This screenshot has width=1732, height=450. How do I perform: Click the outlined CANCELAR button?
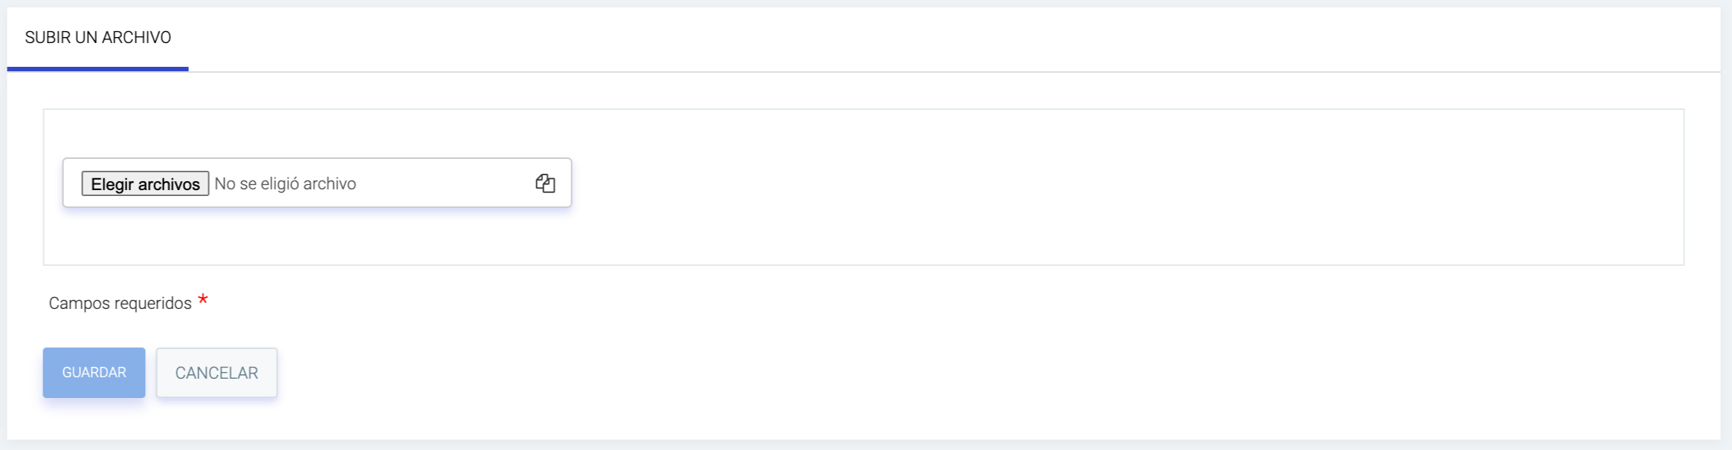(x=216, y=373)
